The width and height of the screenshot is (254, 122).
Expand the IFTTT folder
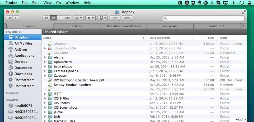(x=45, y=94)
